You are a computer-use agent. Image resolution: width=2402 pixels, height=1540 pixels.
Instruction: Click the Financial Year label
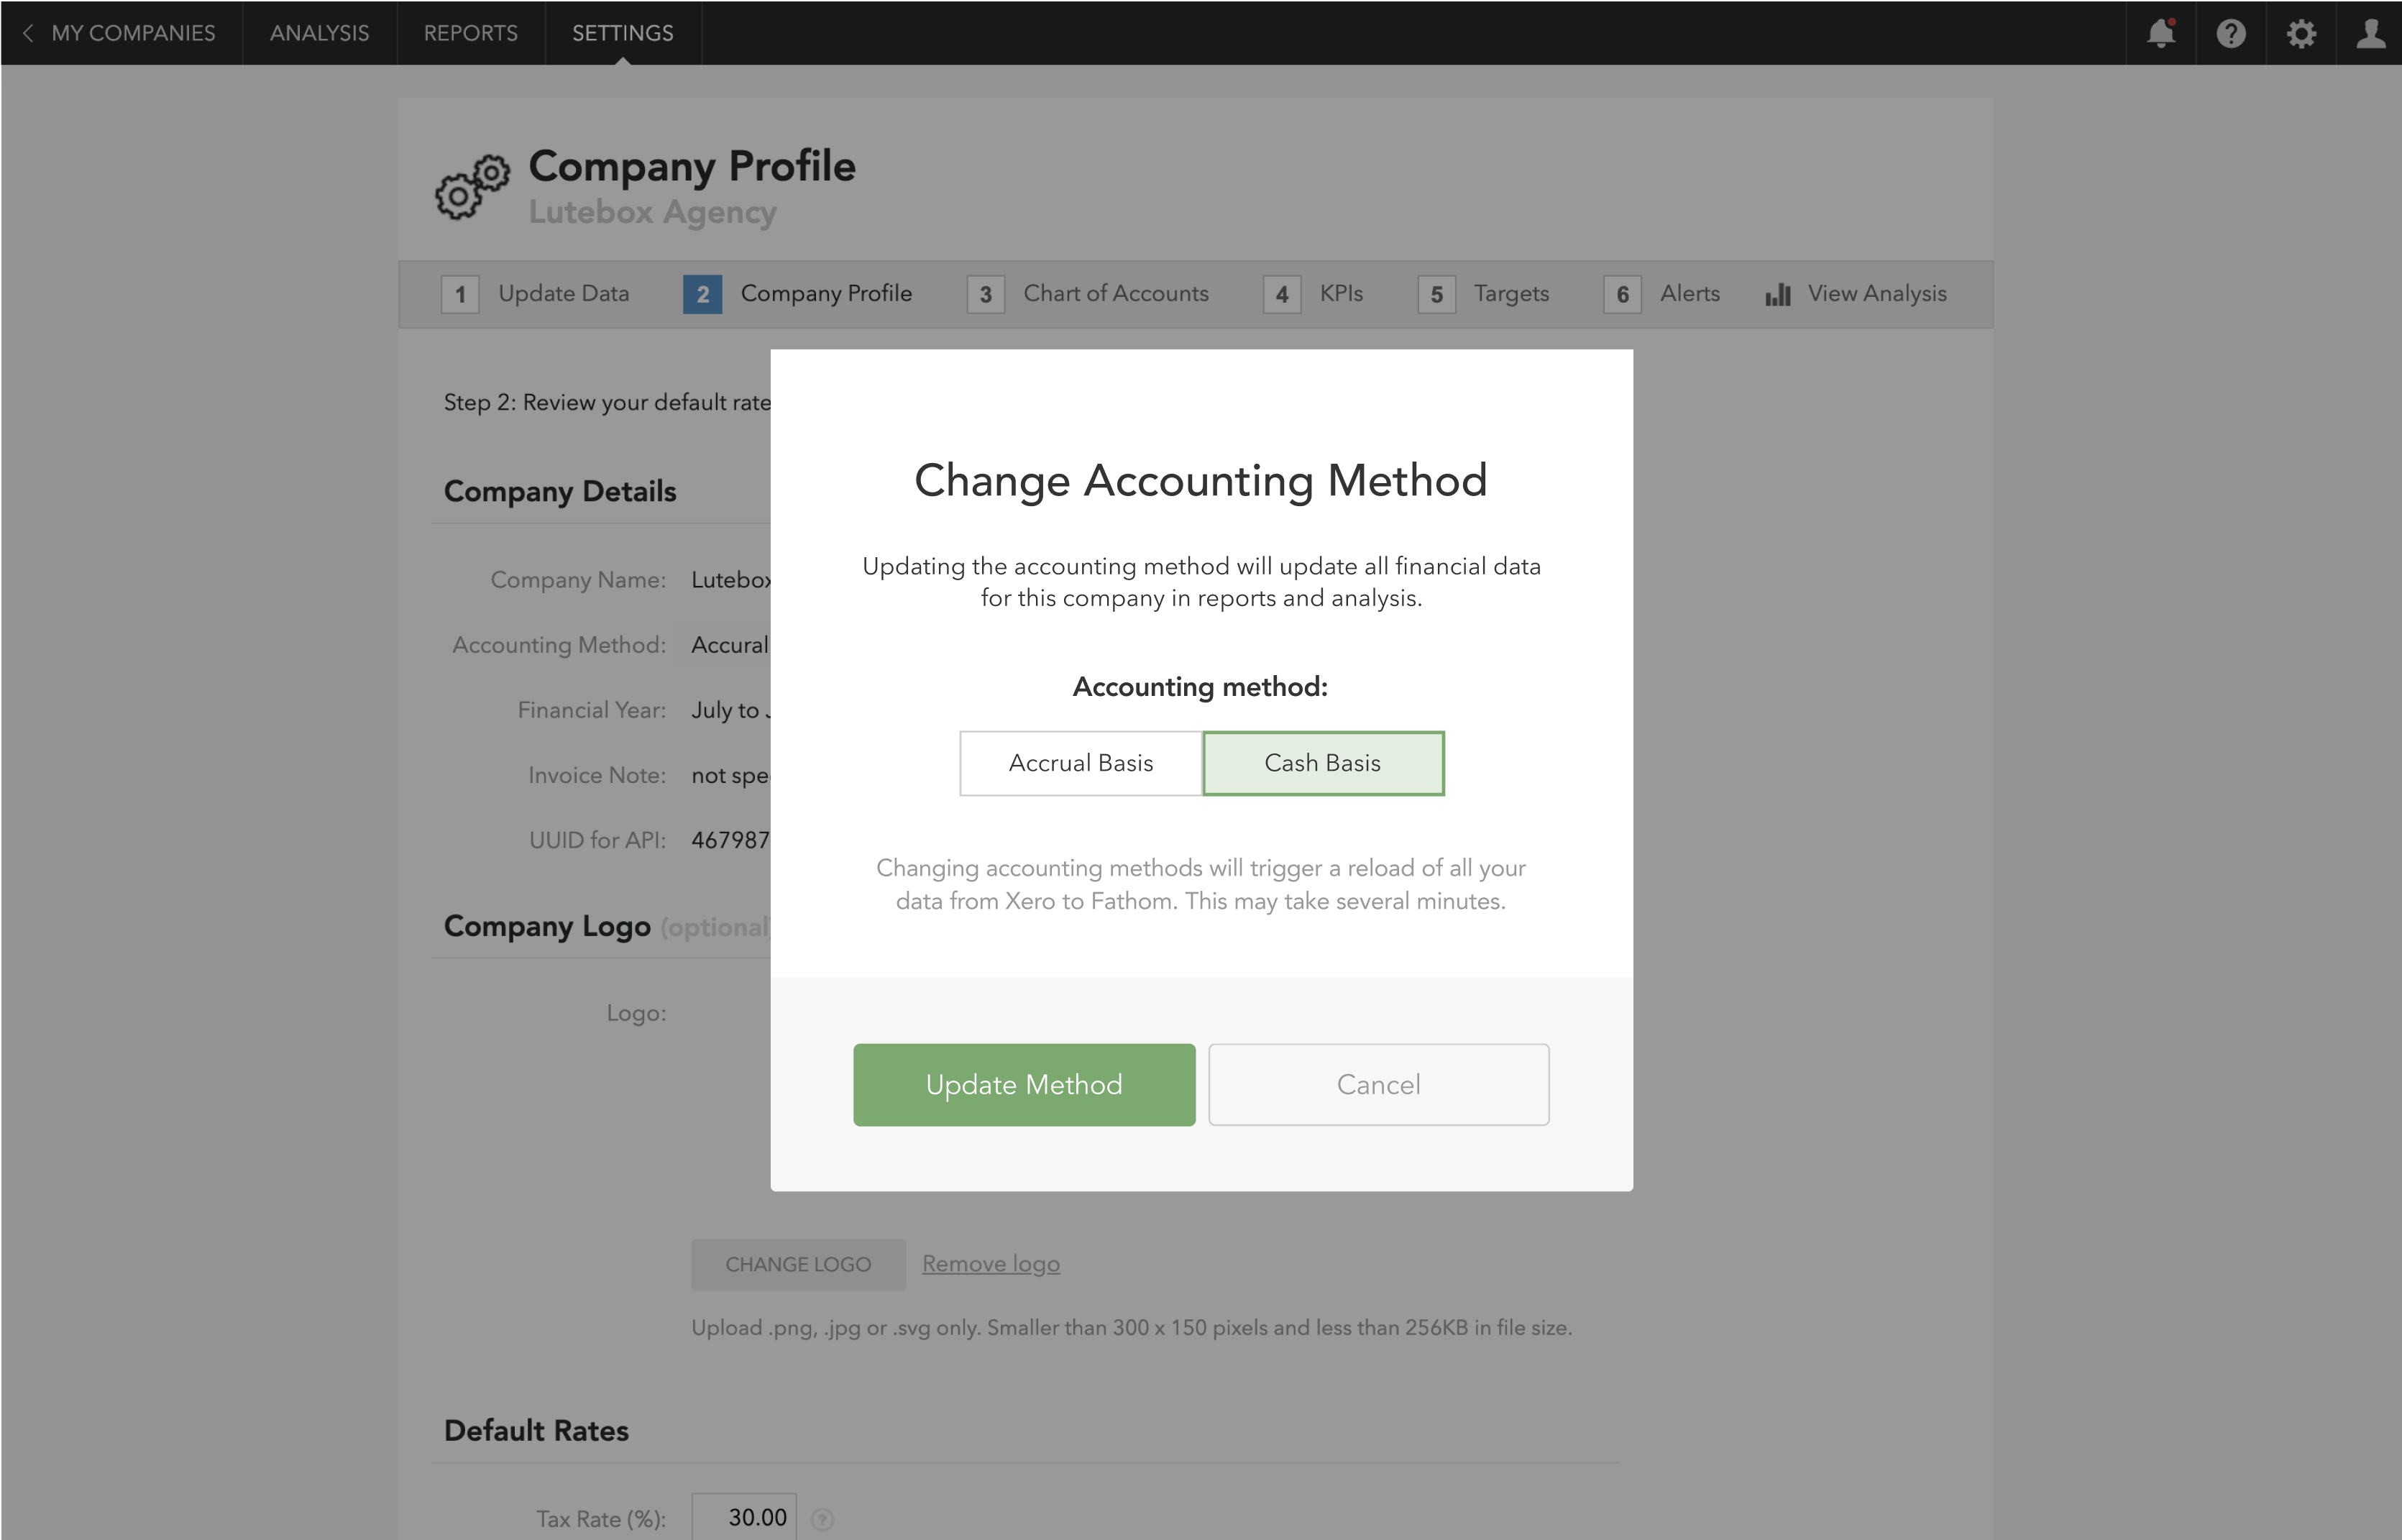592,710
